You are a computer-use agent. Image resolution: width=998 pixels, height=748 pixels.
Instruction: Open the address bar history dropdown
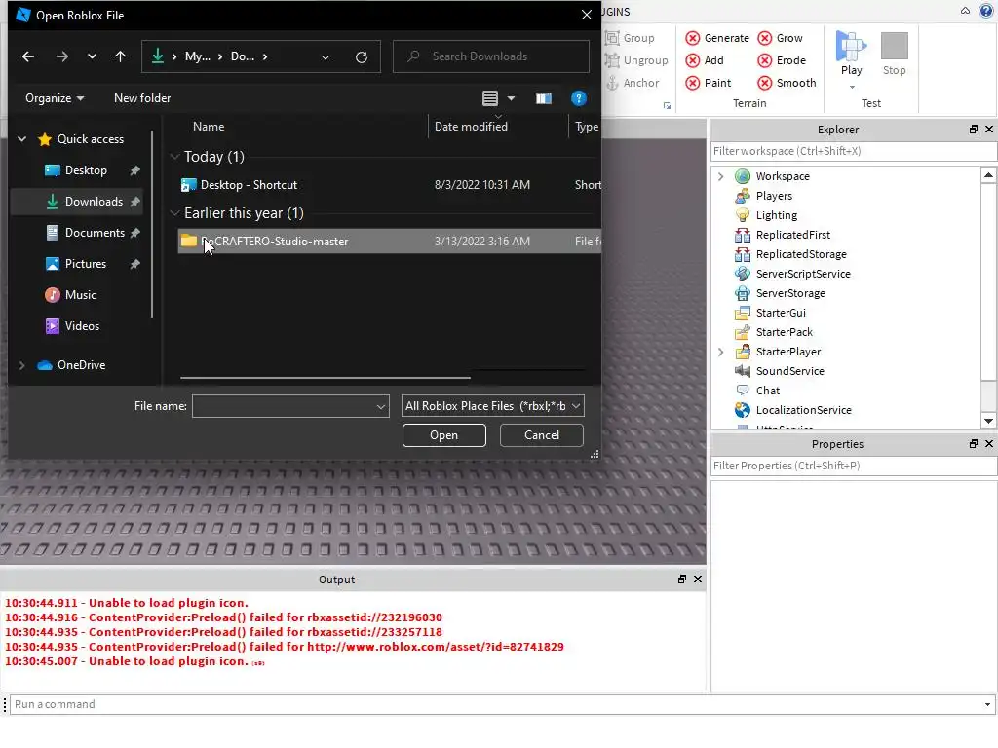click(x=326, y=57)
